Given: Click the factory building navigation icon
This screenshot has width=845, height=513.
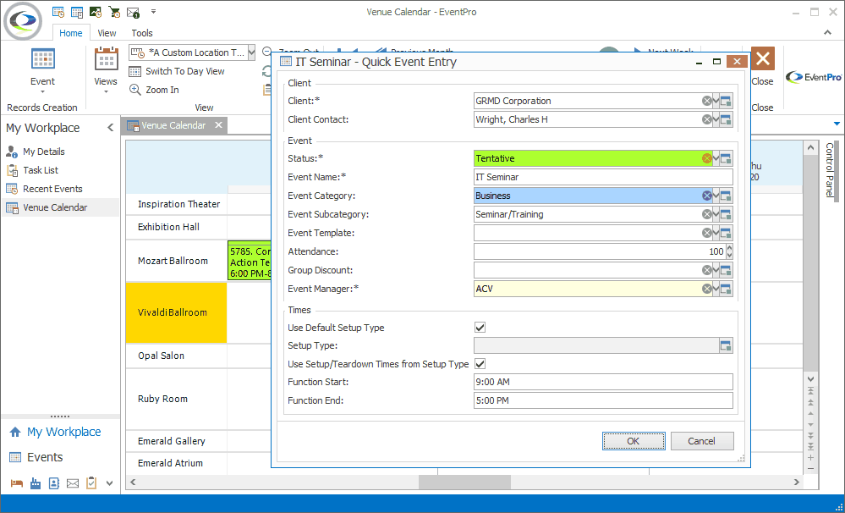Looking at the screenshot, I should (36, 483).
